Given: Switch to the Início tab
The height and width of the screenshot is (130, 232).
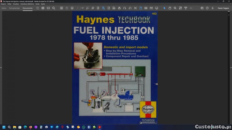Looking at the screenshot, I should [x=4, y=8].
